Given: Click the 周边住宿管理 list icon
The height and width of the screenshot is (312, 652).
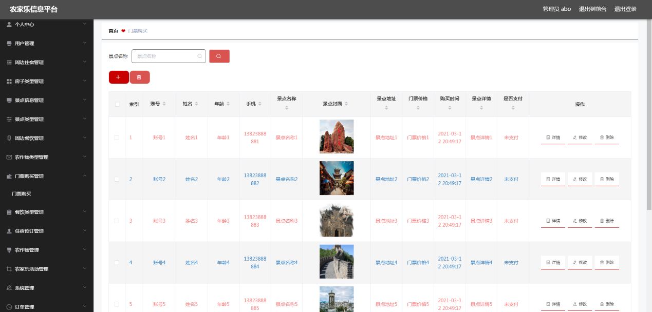Looking at the screenshot, I should click(x=9, y=62).
